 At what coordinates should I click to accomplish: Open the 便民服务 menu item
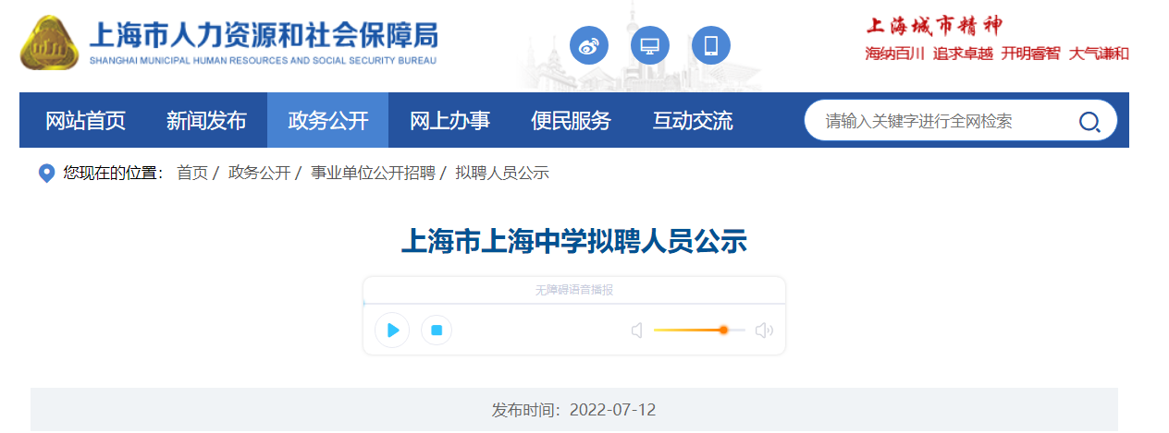(x=571, y=120)
